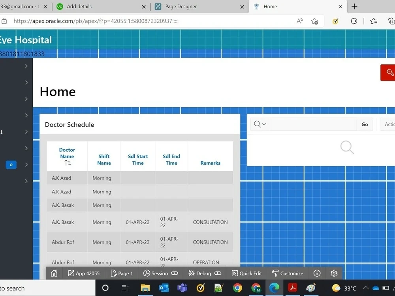The height and width of the screenshot is (296, 395).
Task: Open the Doctor Name column sort menu
Action: coord(67,154)
